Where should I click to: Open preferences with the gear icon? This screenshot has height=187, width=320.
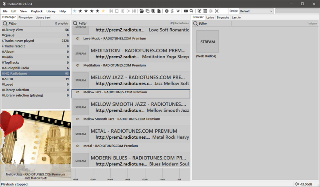pyautogui.click(x=211, y=11)
